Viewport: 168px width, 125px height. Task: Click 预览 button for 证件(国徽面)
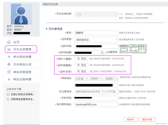[82, 65]
